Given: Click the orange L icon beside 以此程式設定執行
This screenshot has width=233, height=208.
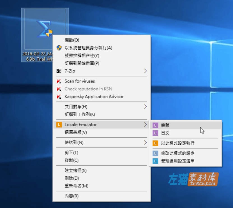Looking at the screenshot, I should click(x=155, y=143).
